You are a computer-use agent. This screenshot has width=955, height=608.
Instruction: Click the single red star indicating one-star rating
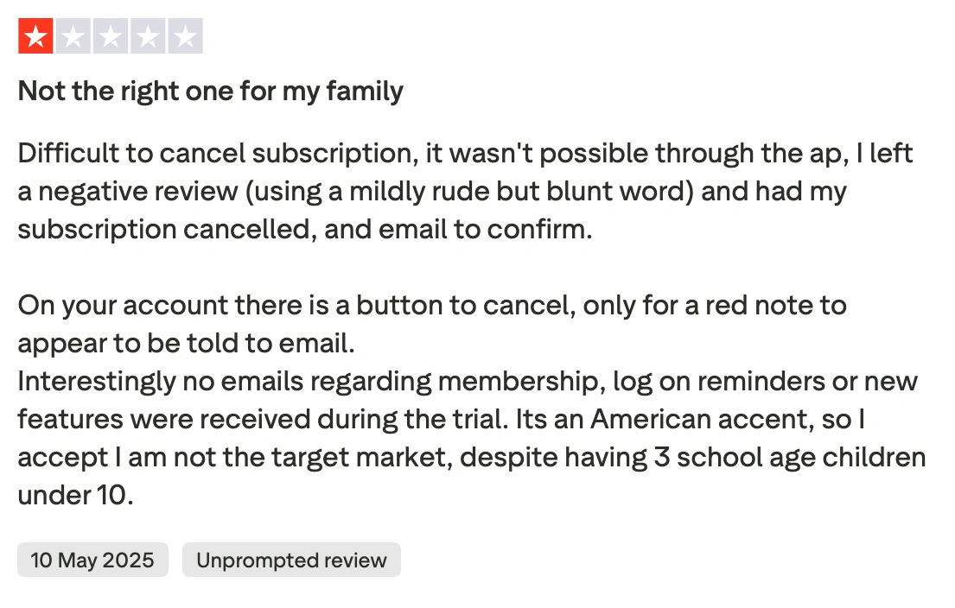coord(35,35)
